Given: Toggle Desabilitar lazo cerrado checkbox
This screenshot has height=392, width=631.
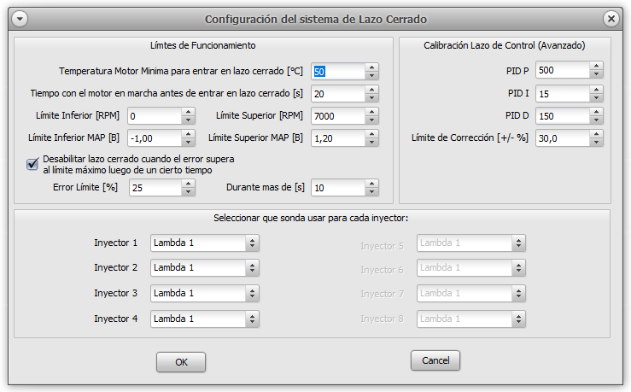Looking at the screenshot, I should (x=33, y=164).
